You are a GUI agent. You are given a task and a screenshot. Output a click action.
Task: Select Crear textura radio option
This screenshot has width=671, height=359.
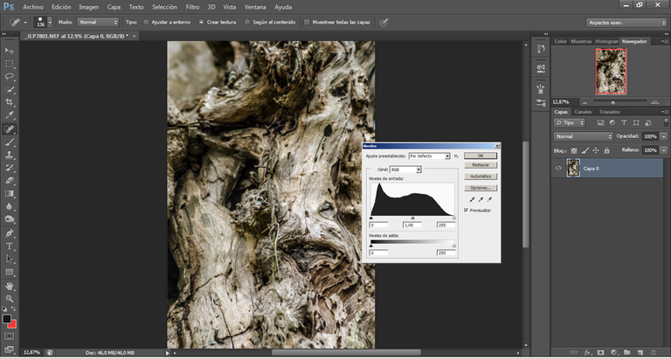(x=201, y=22)
